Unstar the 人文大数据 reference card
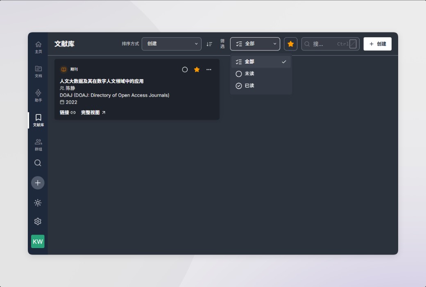The width and height of the screenshot is (426, 287). coord(197,70)
